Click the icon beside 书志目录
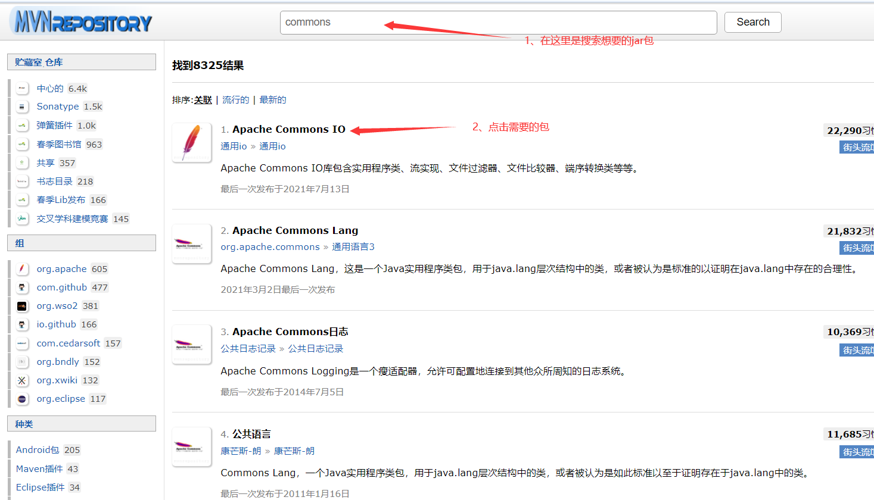 pos(22,181)
